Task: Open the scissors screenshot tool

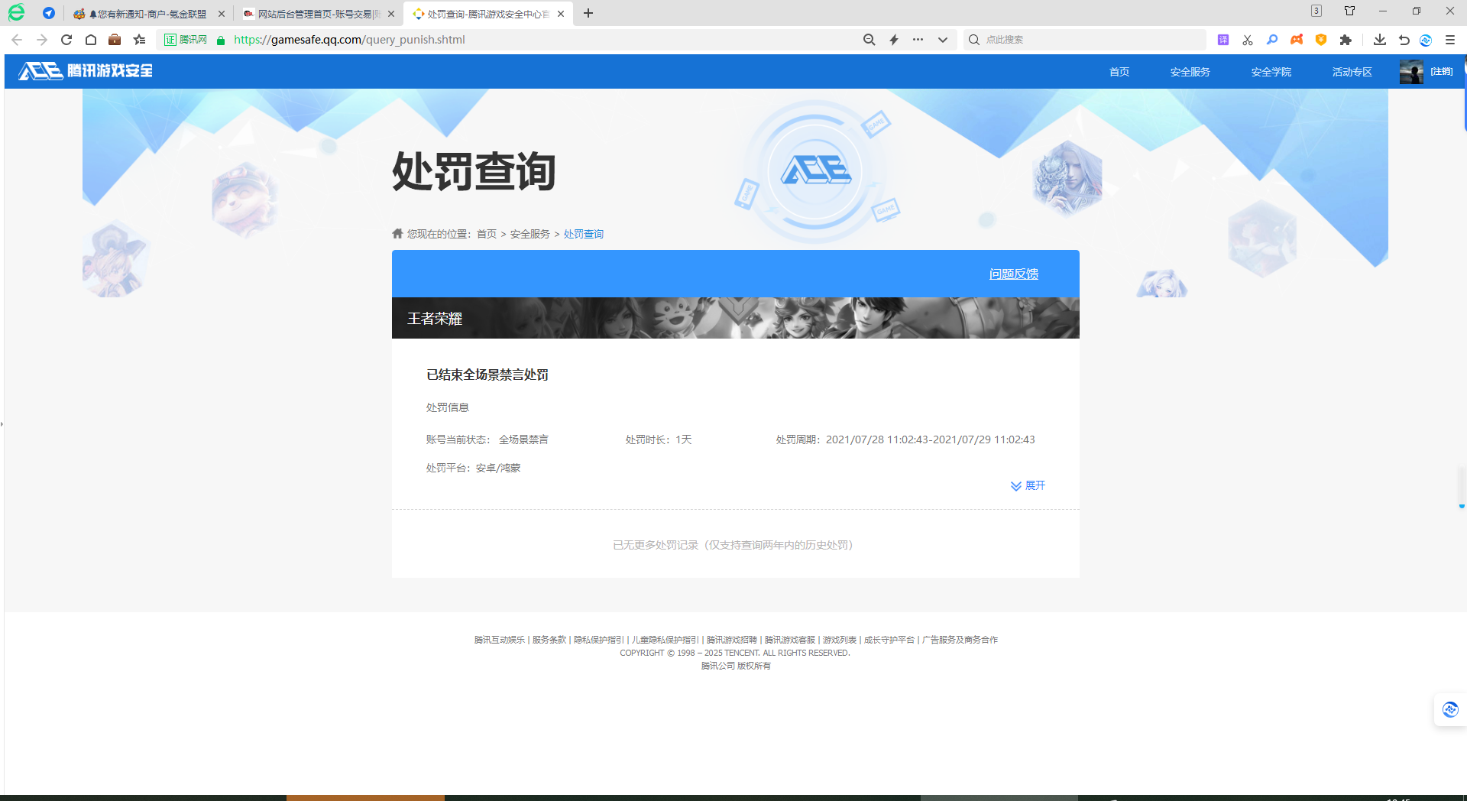Action: [1248, 40]
